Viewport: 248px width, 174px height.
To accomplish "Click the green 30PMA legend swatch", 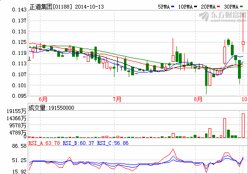I will (x=241, y=7).
